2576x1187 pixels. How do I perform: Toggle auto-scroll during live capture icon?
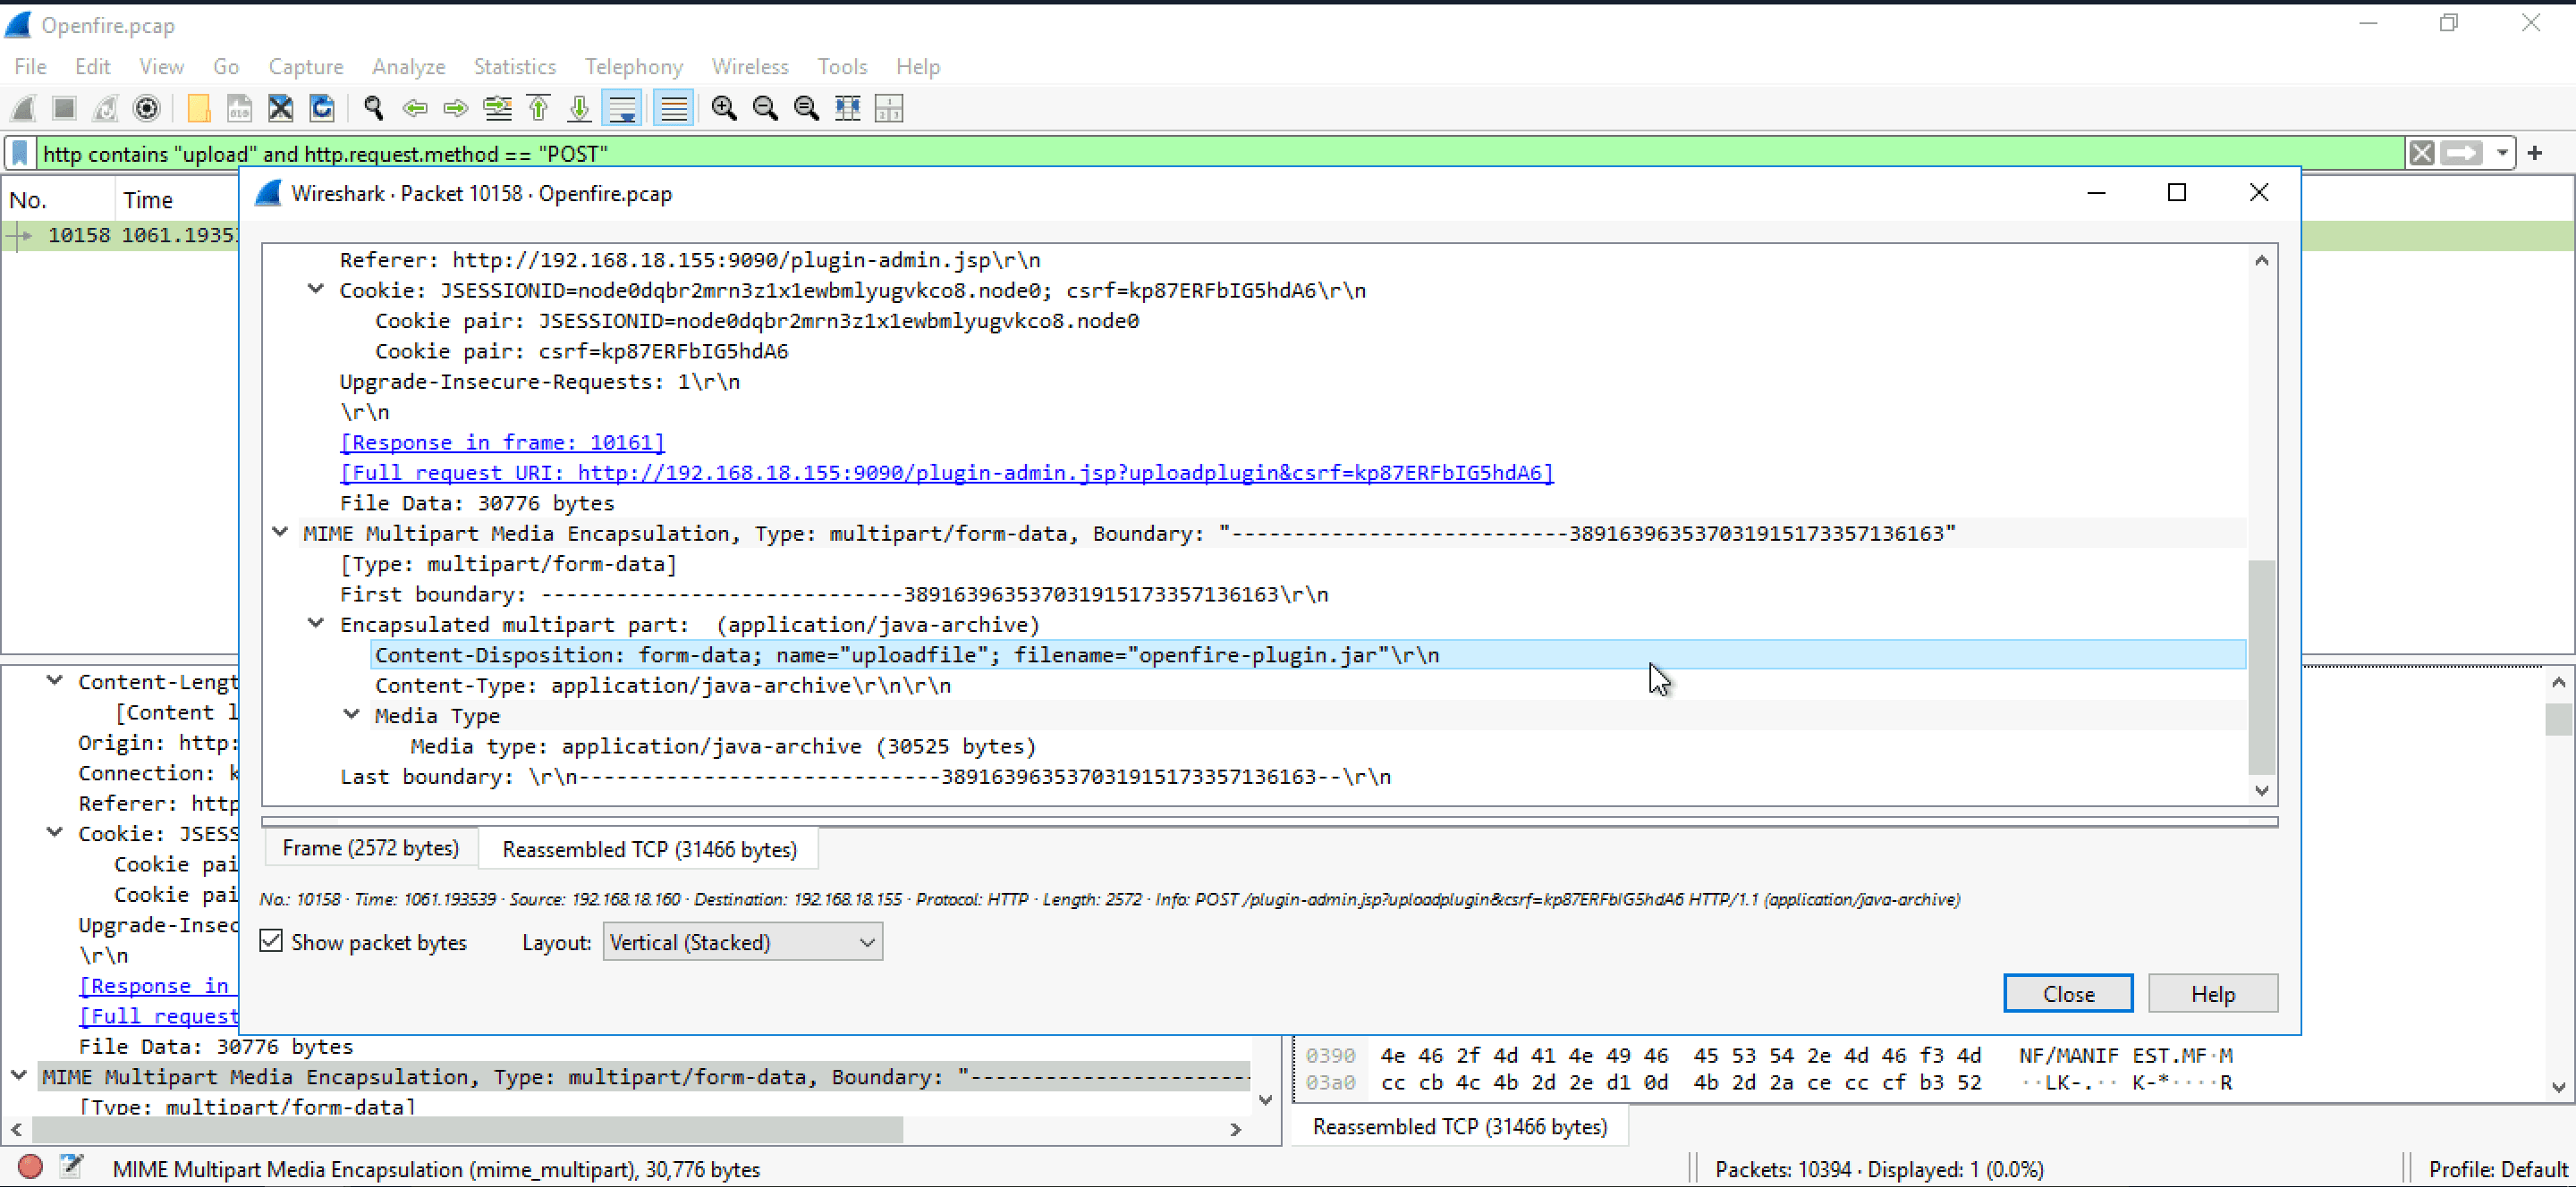(621, 108)
